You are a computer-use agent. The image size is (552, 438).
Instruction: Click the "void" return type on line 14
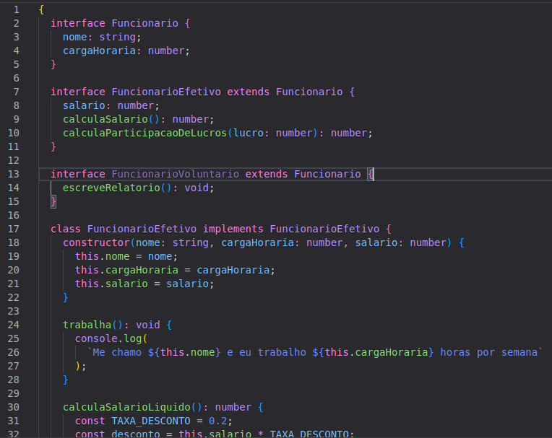pos(197,188)
